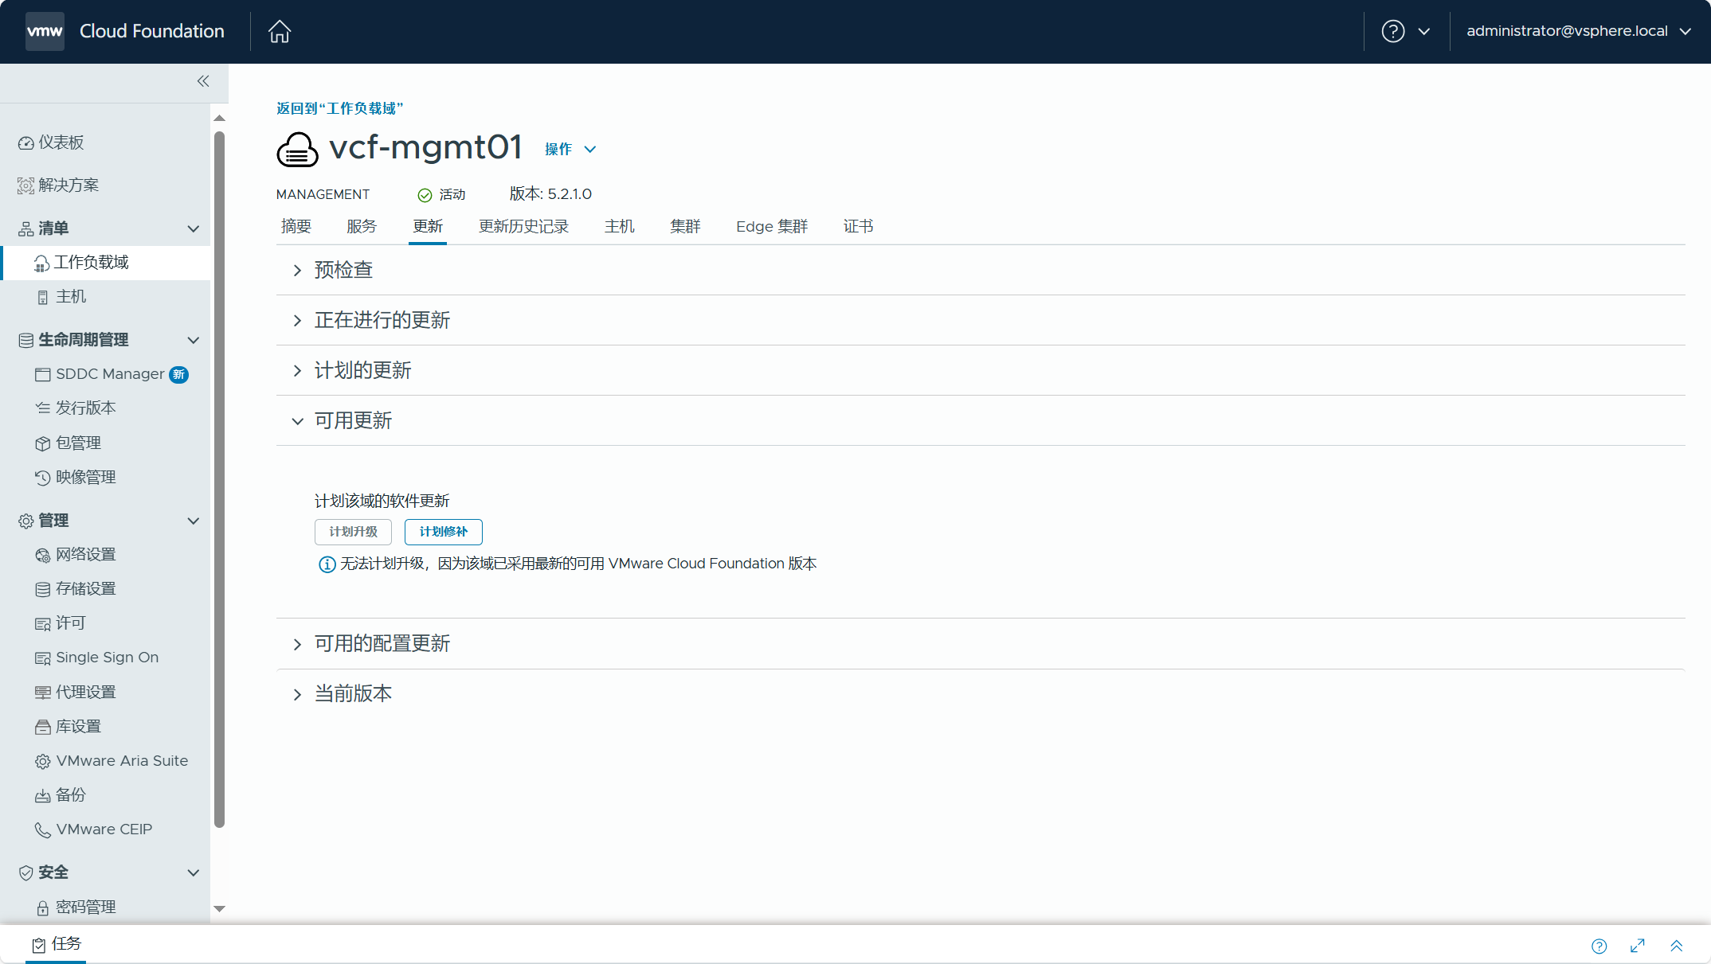The image size is (1711, 964).
Task: Click the 计划升级 button
Action: pyautogui.click(x=353, y=532)
